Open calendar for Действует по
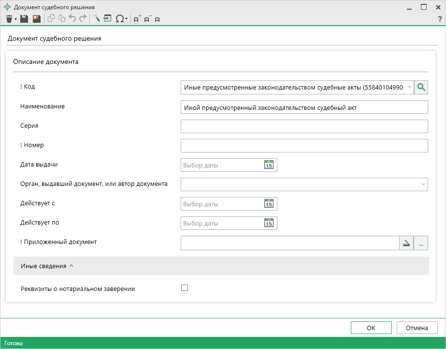 click(x=269, y=223)
